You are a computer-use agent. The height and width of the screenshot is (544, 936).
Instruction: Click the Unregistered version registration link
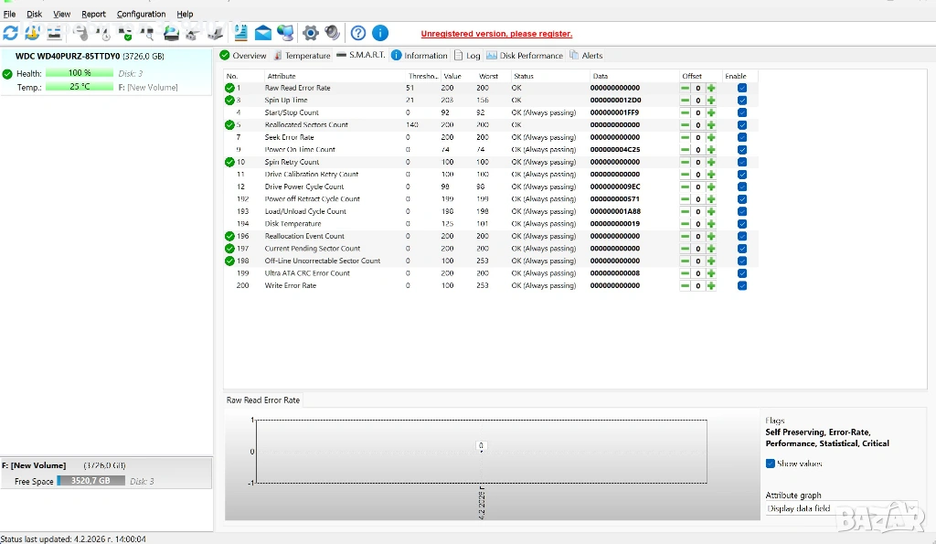(496, 33)
